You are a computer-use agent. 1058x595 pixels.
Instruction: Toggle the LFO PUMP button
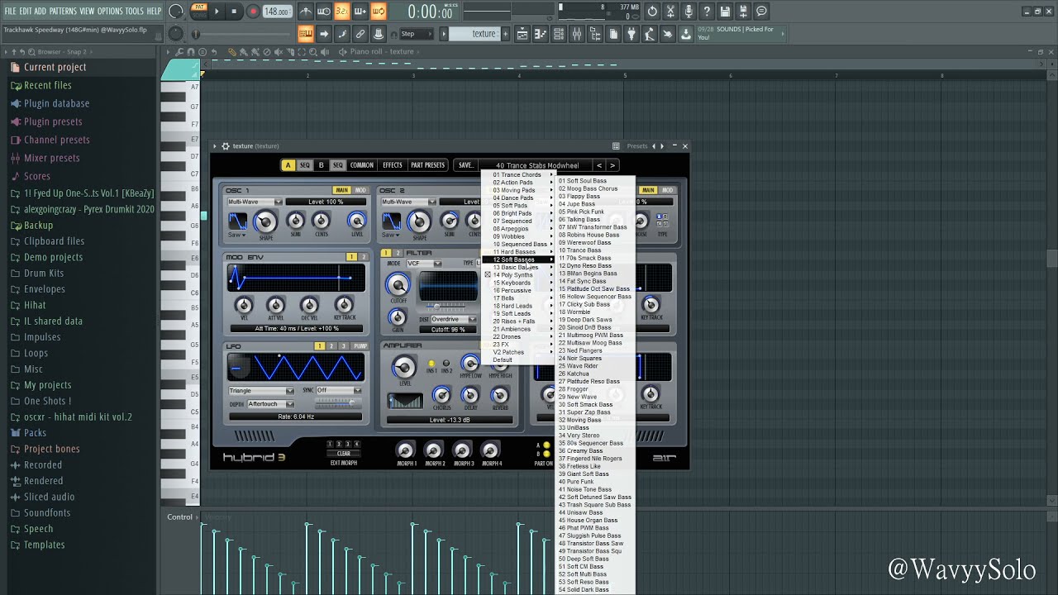360,346
